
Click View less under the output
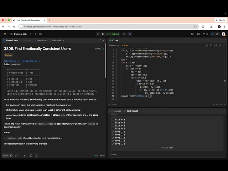167,147
